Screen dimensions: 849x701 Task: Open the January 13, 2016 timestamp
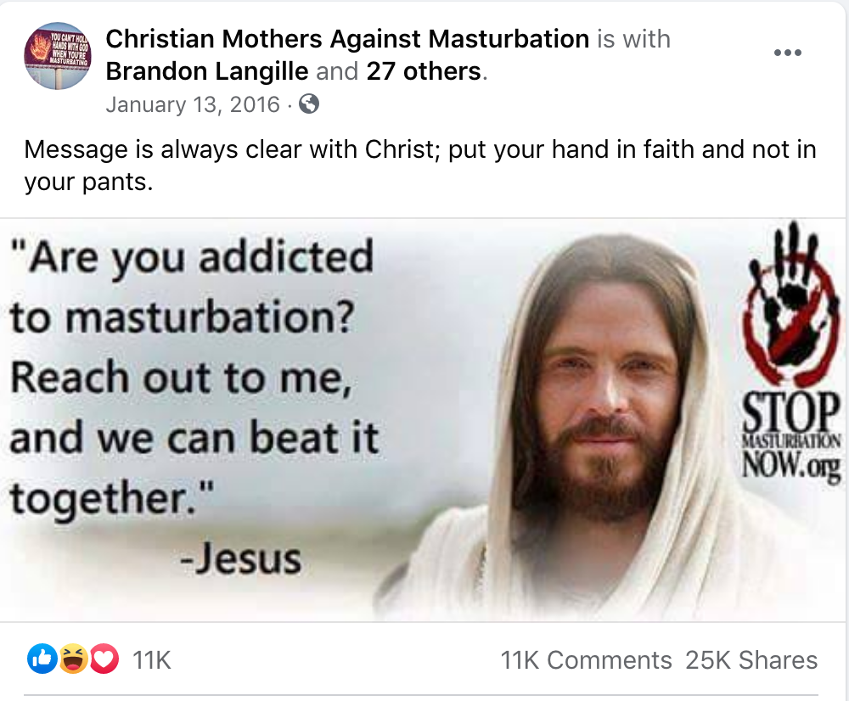pyautogui.click(x=193, y=104)
